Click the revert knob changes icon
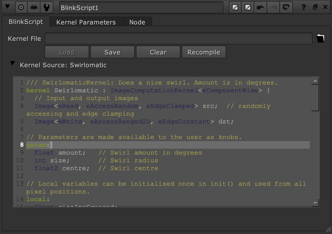 pos(286,8)
